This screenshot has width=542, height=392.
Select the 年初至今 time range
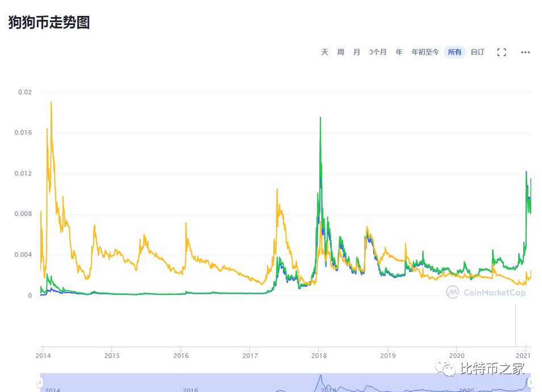pyautogui.click(x=425, y=52)
